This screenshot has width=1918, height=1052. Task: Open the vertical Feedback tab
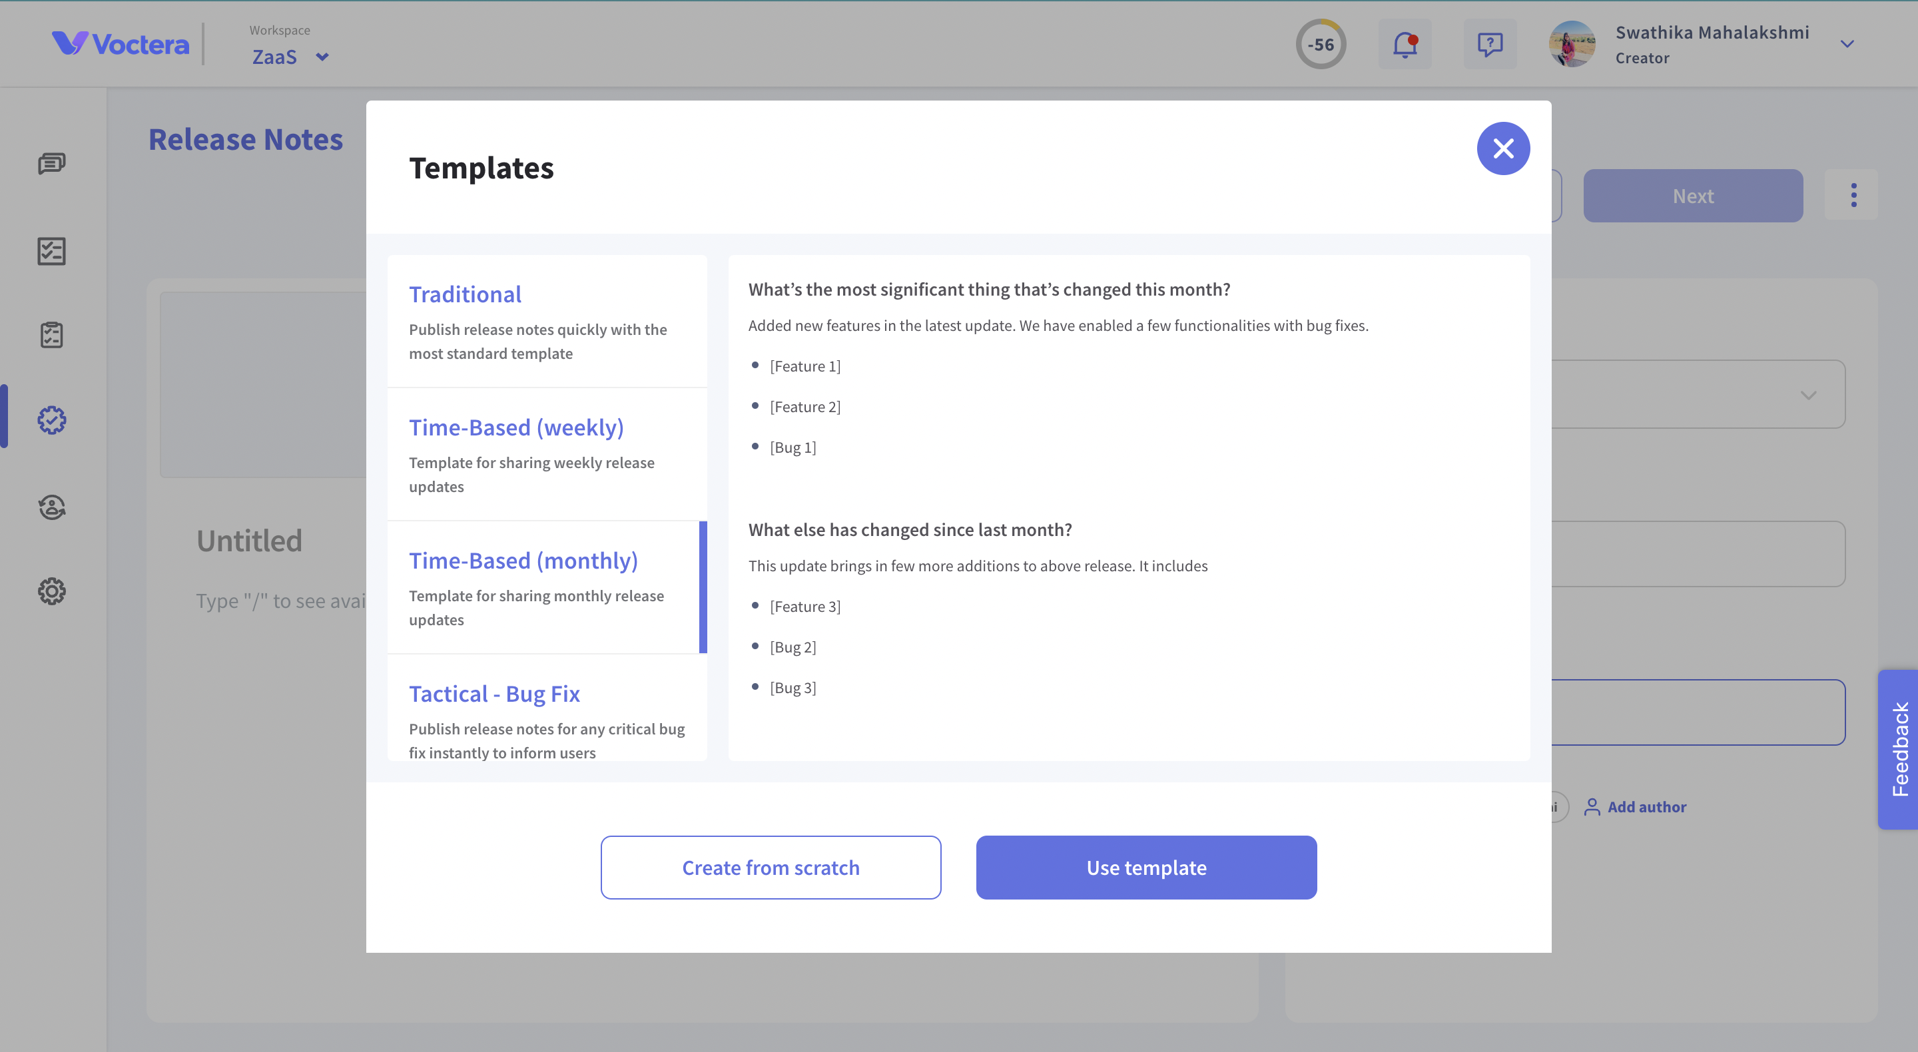pyautogui.click(x=1898, y=749)
